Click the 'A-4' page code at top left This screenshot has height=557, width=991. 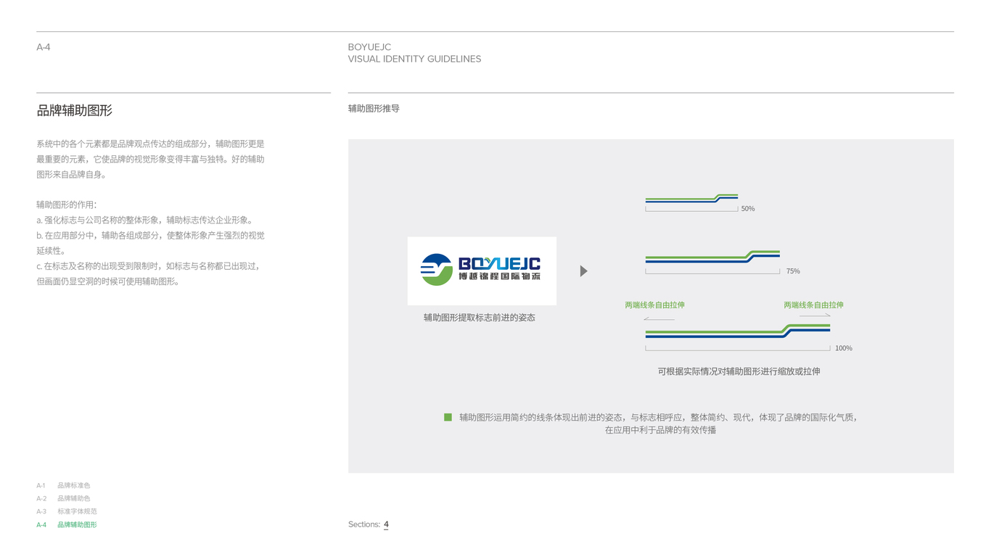44,47
